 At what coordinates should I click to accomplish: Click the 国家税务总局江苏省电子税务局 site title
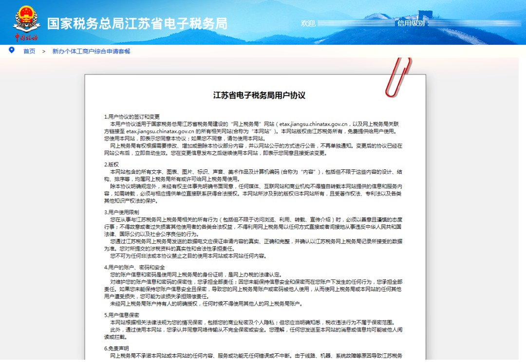tap(137, 23)
